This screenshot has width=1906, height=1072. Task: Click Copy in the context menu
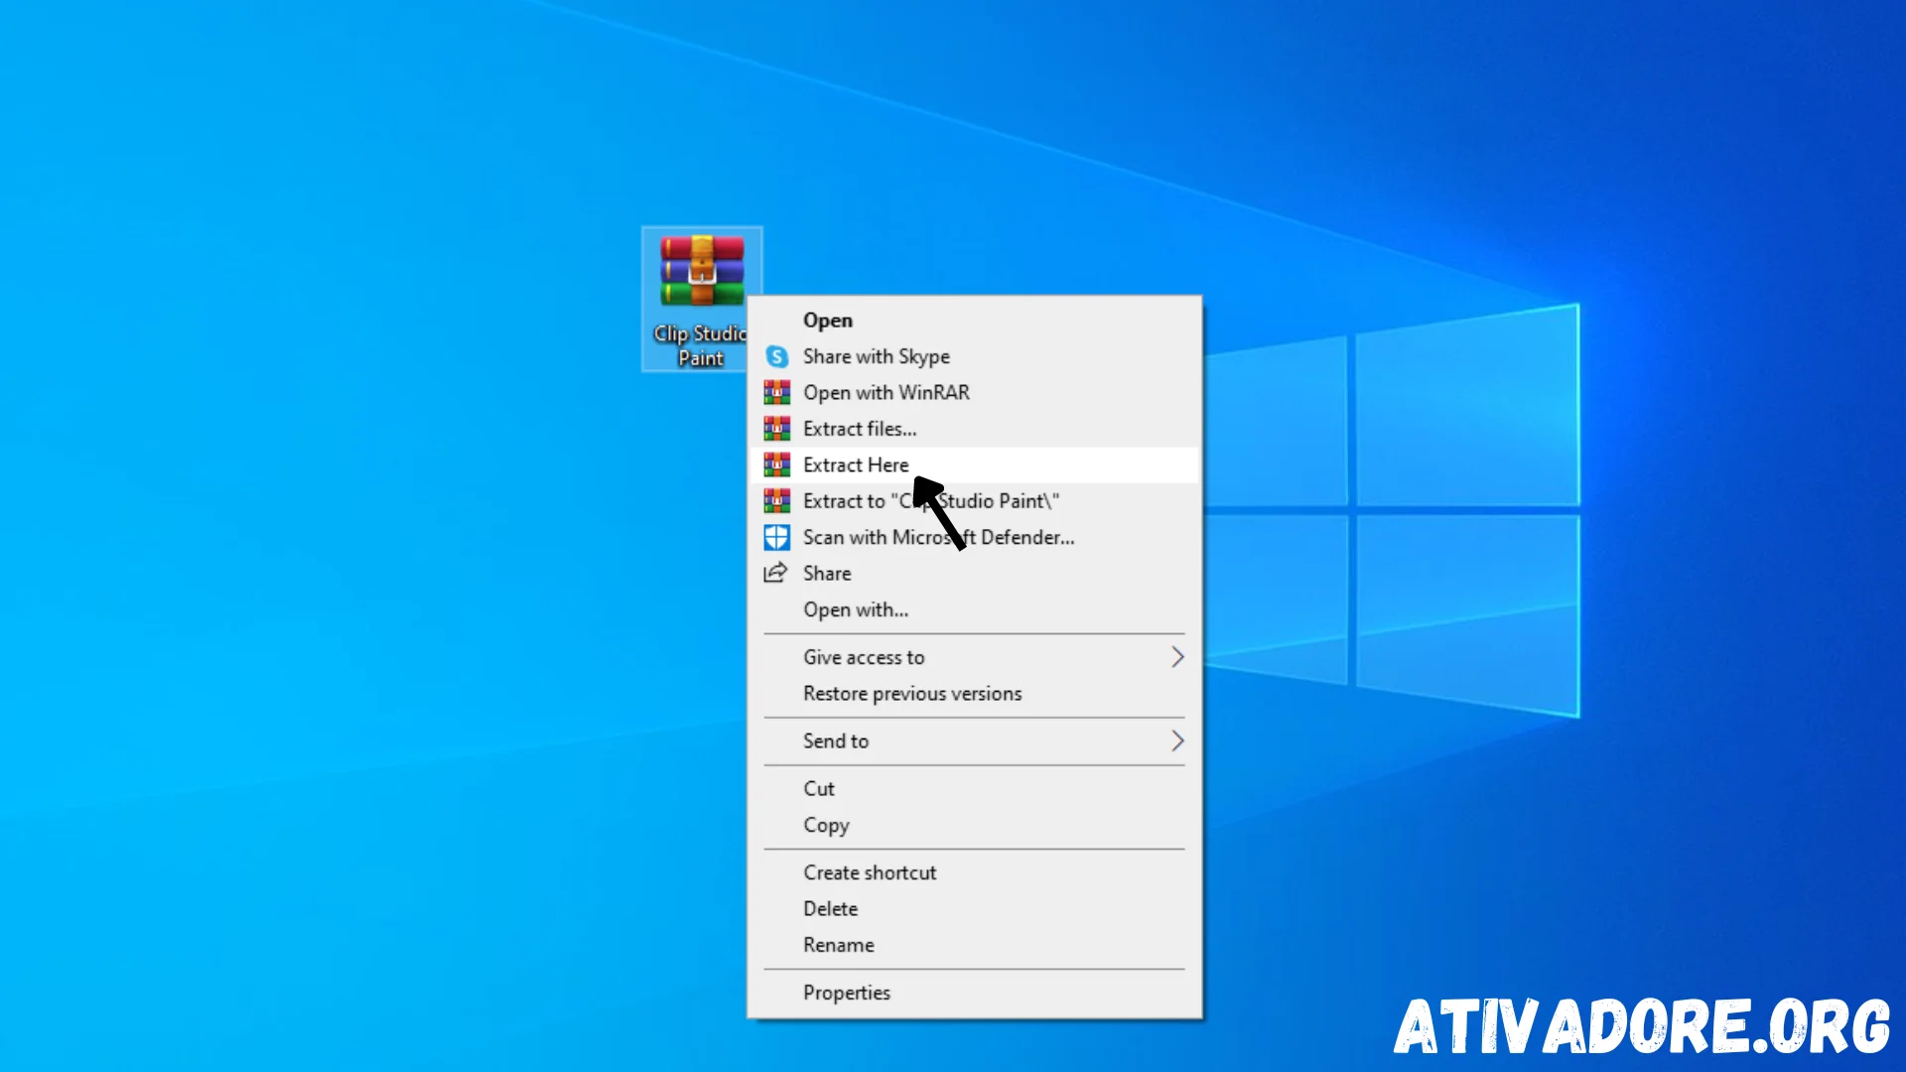click(x=826, y=825)
